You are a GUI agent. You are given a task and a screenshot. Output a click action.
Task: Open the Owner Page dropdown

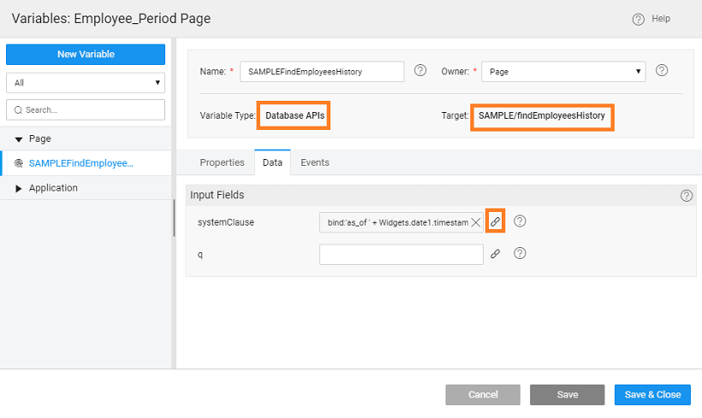pyautogui.click(x=563, y=72)
